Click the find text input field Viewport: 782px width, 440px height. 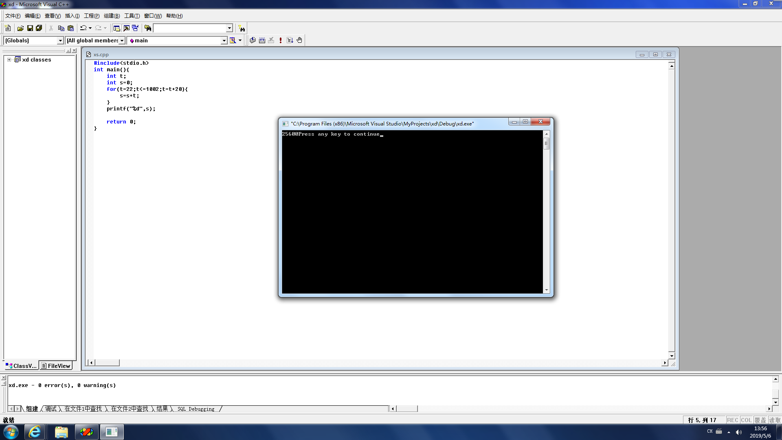point(189,28)
